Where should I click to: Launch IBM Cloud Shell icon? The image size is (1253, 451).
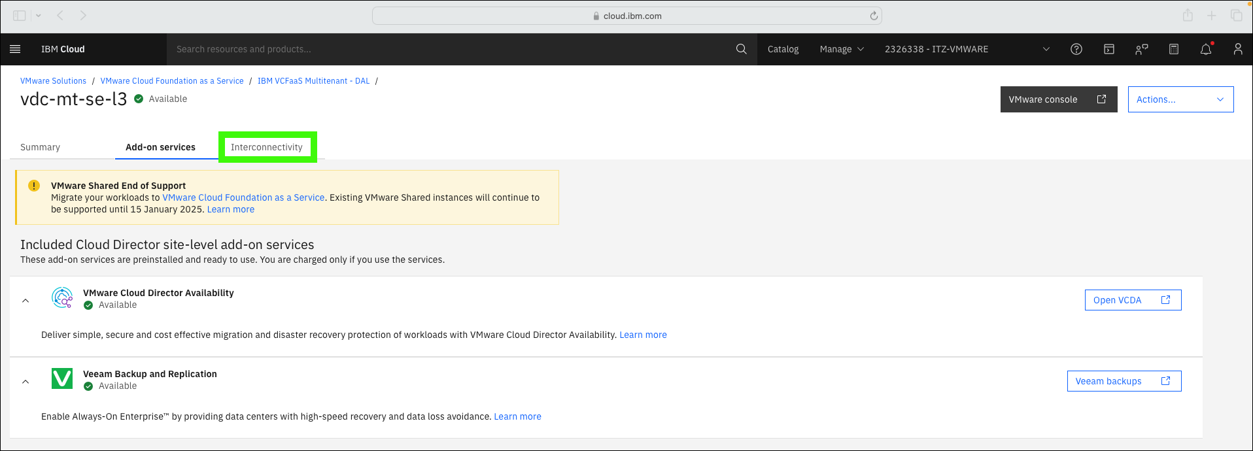(x=1109, y=49)
